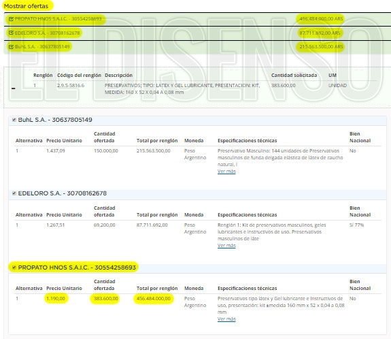
Task: Click 'Renglón 1: Kit de preservativos' specification text
Action: point(272,231)
